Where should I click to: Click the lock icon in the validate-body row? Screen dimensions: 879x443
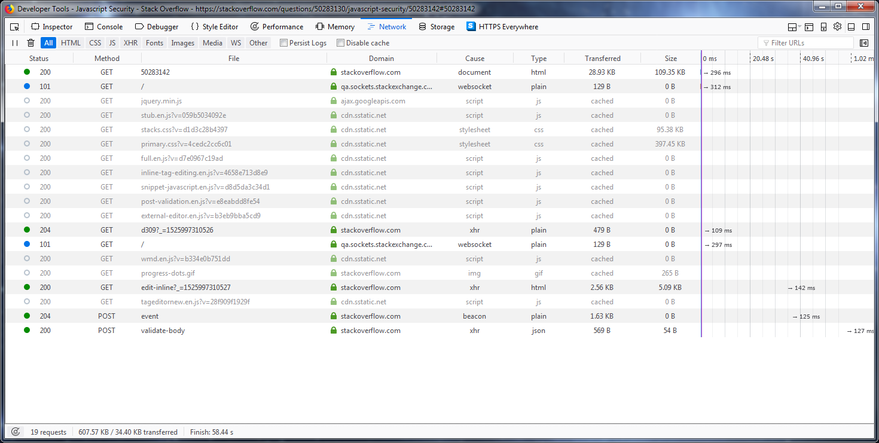[x=334, y=331]
